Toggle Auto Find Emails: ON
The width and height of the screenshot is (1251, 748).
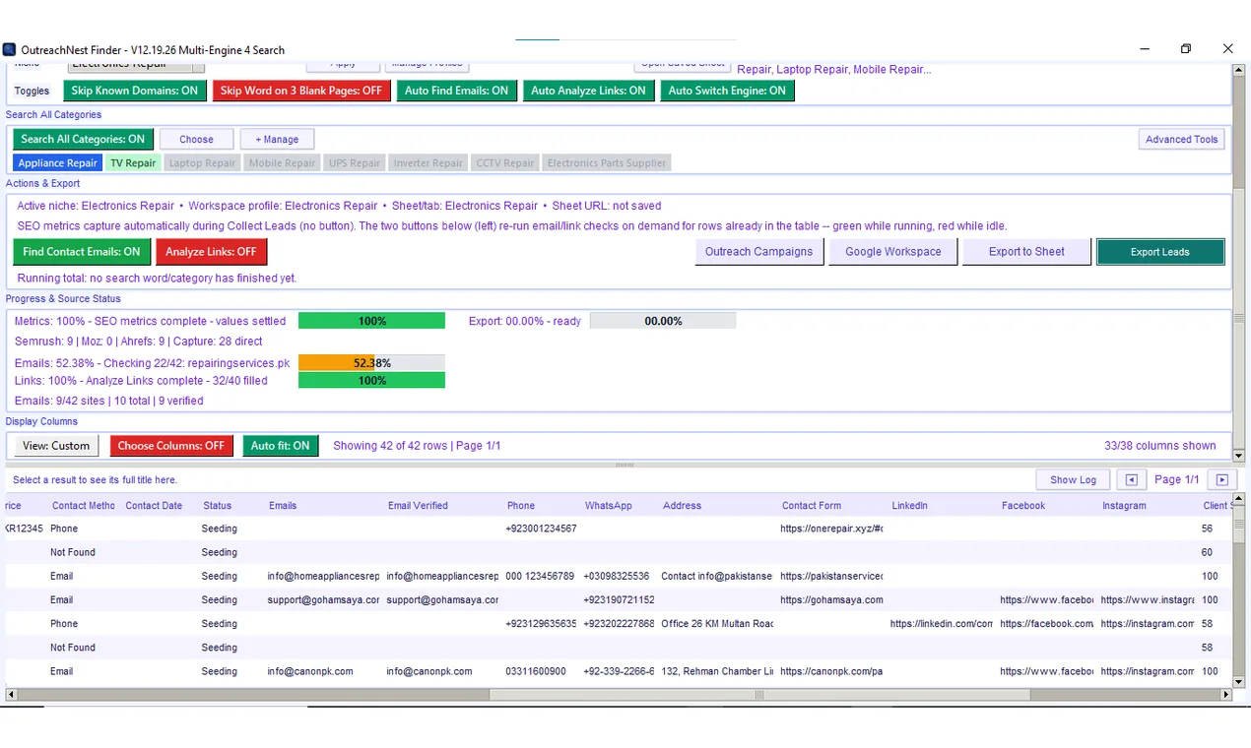[x=456, y=91]
